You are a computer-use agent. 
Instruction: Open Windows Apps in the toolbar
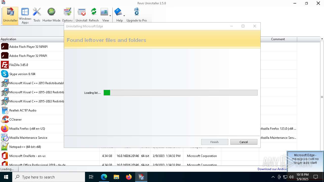[x=25, y=16]
